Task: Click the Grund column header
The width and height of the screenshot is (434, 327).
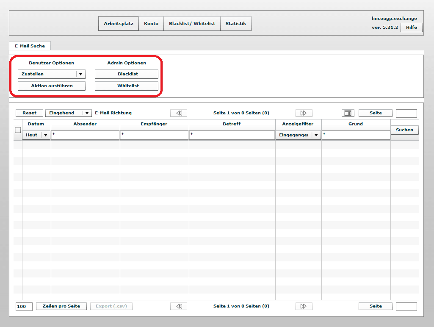Action: coord(356,124)
